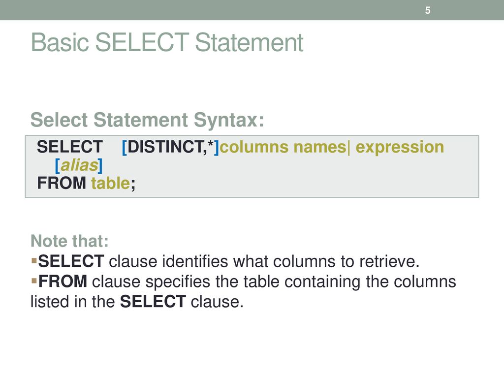
Task: Click the gray-green header bar
Action: 252,10
